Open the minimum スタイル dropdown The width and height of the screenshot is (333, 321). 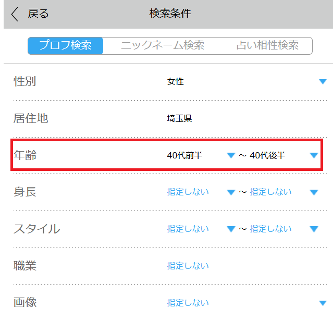(188, 229)
